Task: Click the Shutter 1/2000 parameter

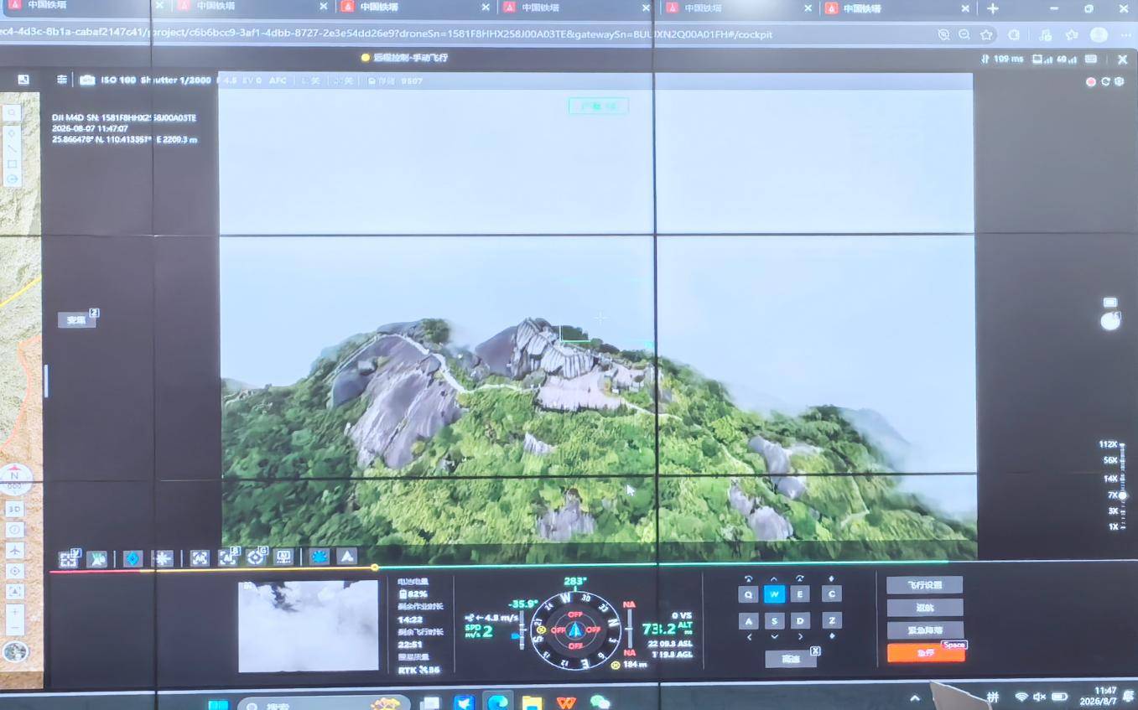Action: pos(176,80)
